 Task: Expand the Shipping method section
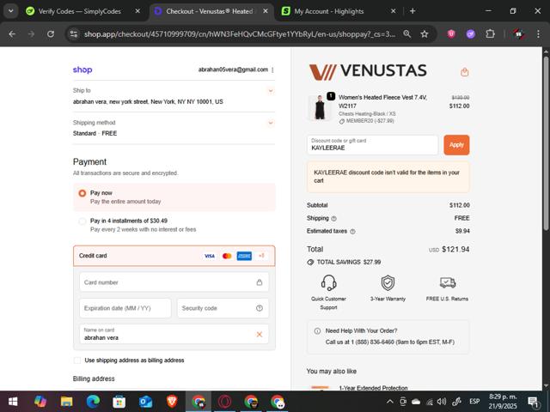[271, 123]
